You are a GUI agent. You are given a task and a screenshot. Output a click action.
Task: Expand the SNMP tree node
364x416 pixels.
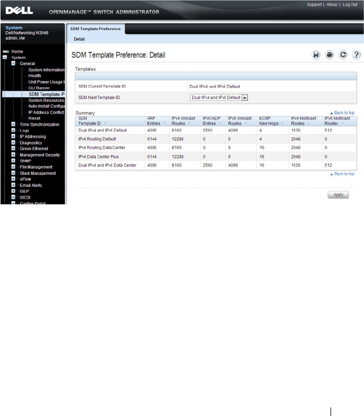[x=13, y=161]
